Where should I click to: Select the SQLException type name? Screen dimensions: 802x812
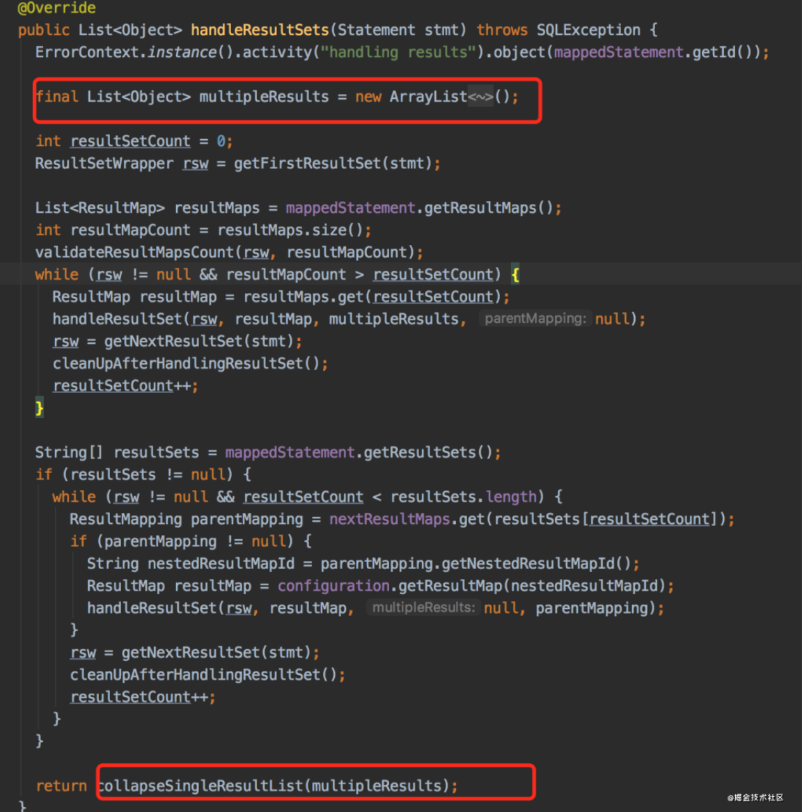click(x=588, y=30)
